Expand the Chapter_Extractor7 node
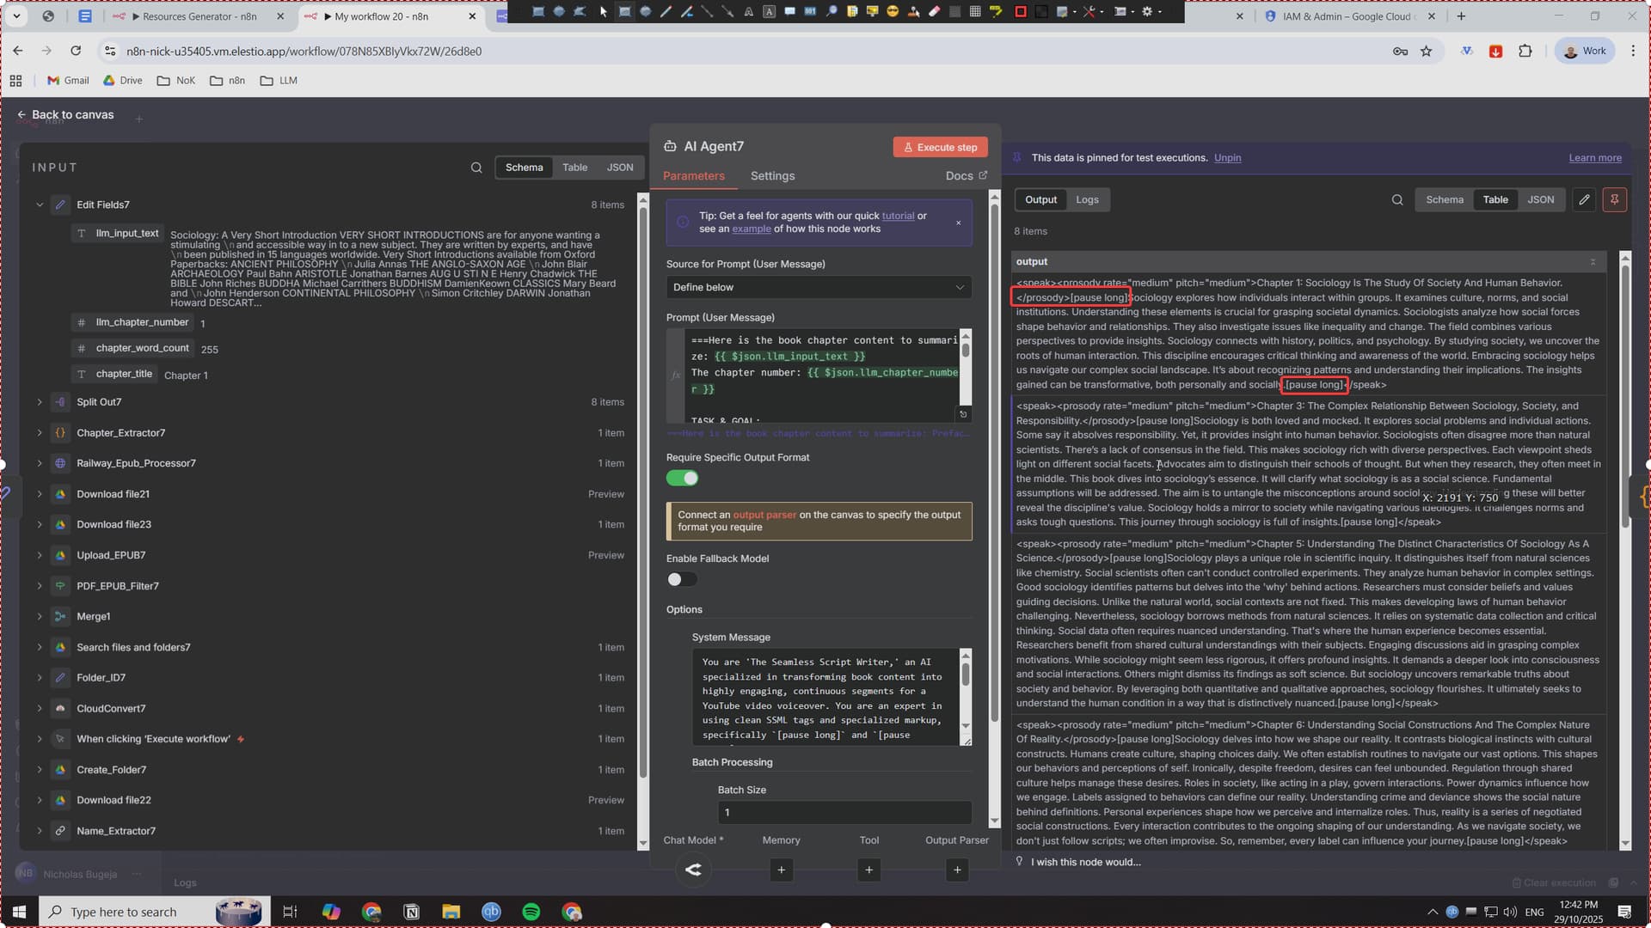The height and width of the screenshot is (928, 1651). coord(40,433)
